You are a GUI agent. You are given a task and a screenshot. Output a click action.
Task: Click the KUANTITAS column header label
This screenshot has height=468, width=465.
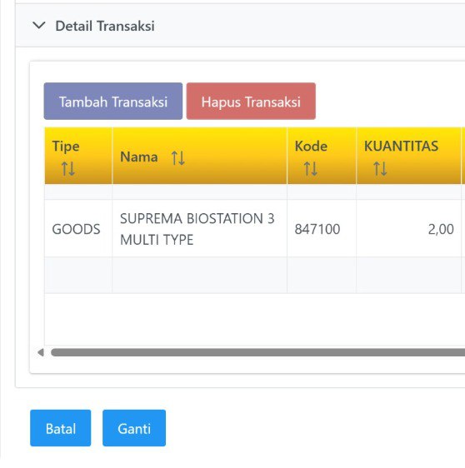pos(401,147)
